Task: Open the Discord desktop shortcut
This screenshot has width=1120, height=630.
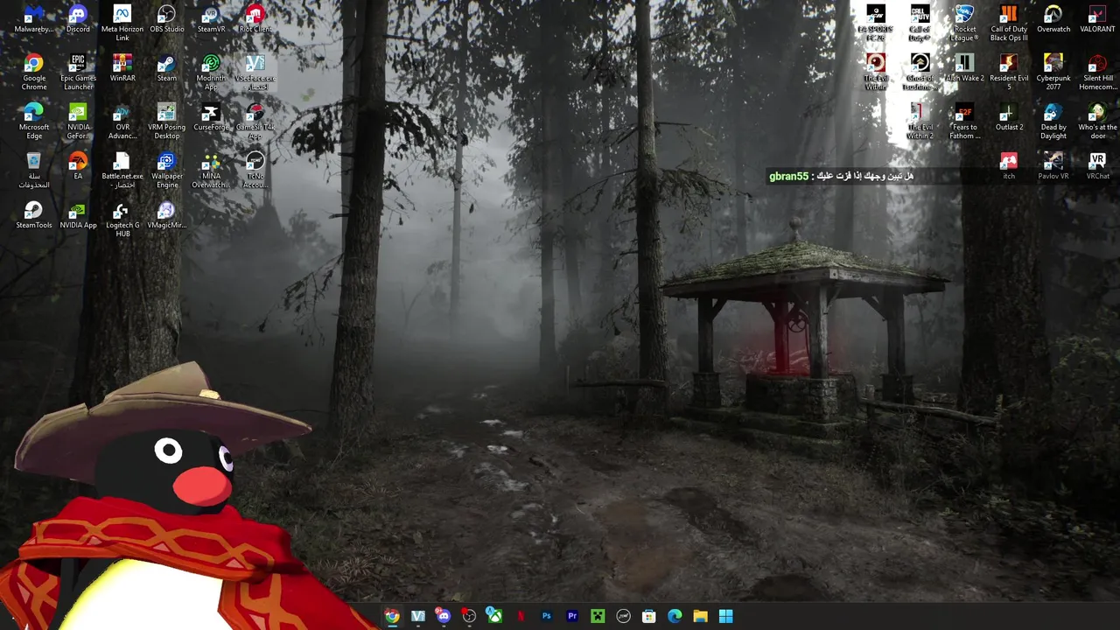Action: click(78, 20)
